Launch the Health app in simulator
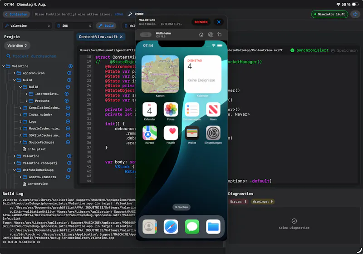The height and width of the screenshot is (254, 363). point(171,133)
